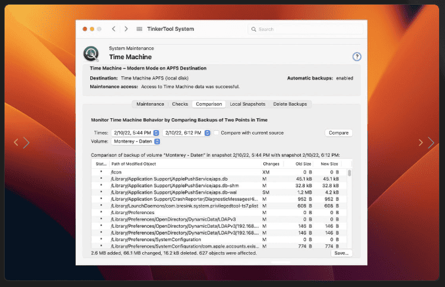Sort by the Stat... column header
This screenshot has width=445, height=287.
(101, 164)
